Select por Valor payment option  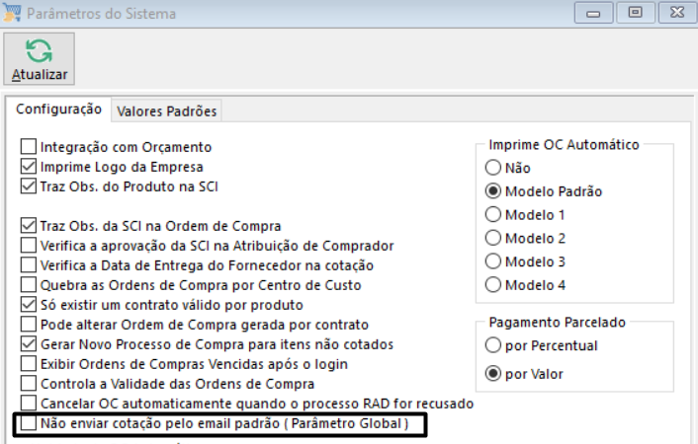[494, 374]
